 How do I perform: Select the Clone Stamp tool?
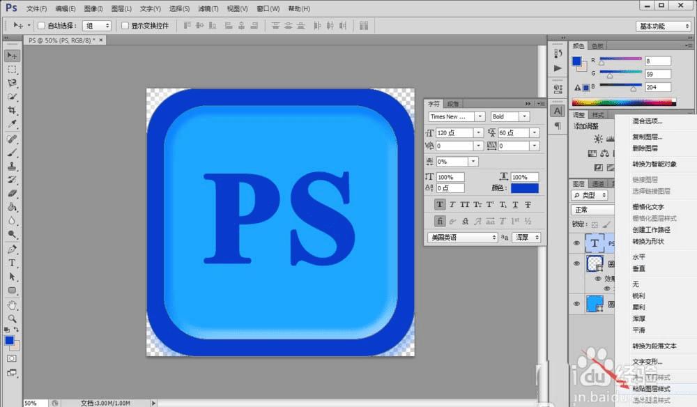pyautogui.click(x=12, y=166)
